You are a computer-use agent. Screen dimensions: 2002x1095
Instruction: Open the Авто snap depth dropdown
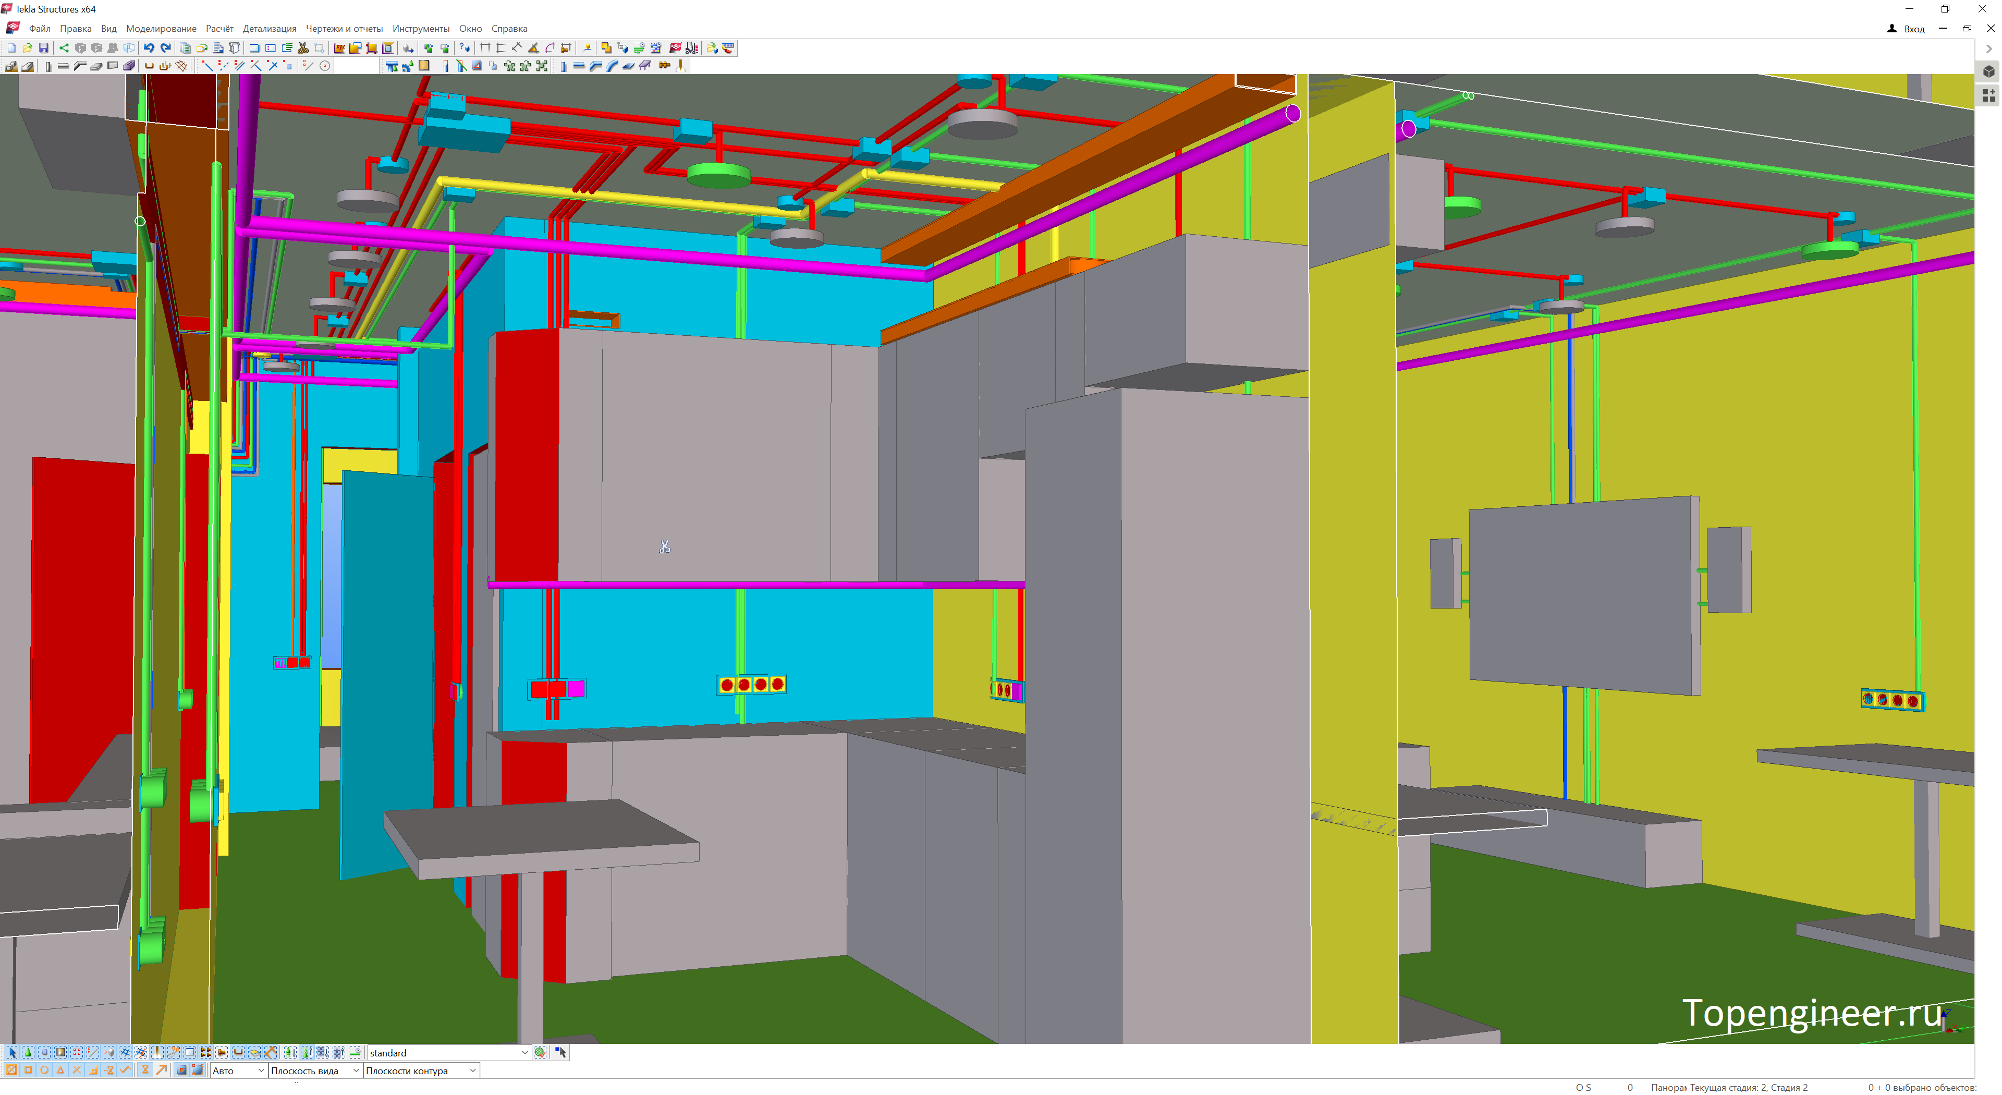pyautogui.click(x=260, y=1071)
